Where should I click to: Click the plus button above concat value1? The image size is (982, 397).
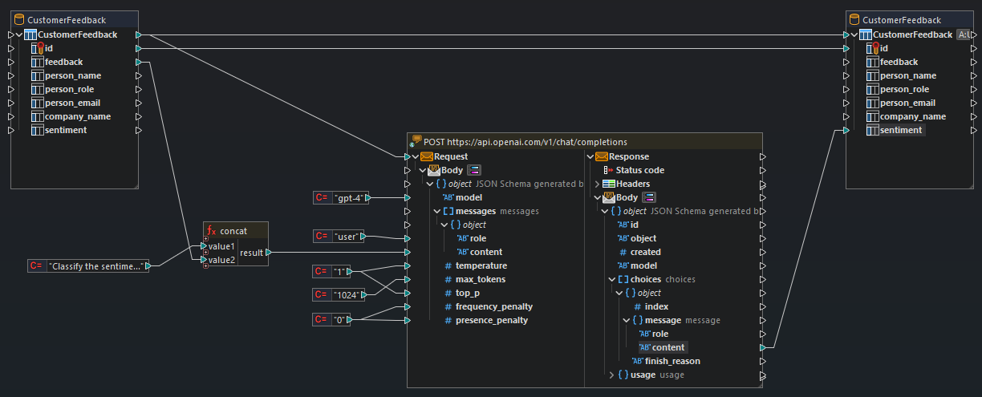pyautogui.click(x=205, y=239)
